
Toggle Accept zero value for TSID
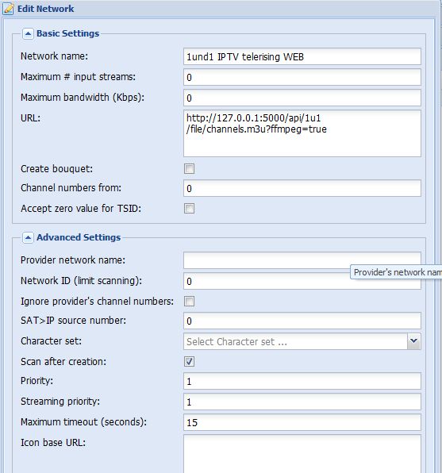click(189, 209)
